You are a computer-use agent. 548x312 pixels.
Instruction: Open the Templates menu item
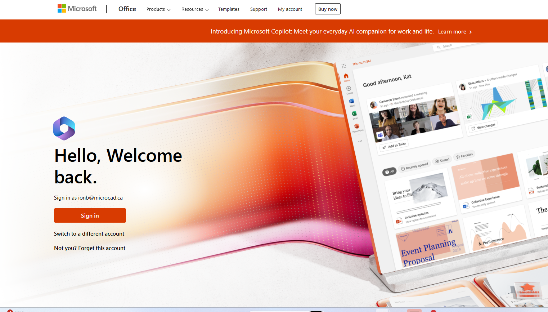(x=229, y=9)
